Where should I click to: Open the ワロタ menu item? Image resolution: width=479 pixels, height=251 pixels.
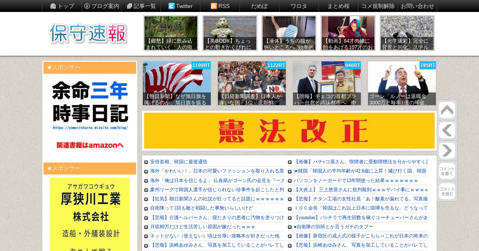(299, 6)
